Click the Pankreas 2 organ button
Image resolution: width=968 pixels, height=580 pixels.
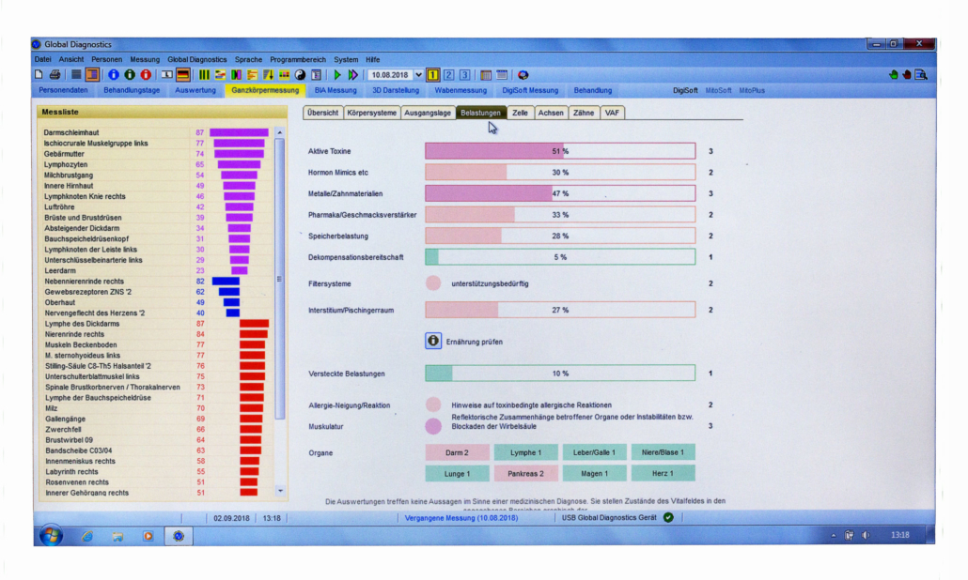pos(525,473)
